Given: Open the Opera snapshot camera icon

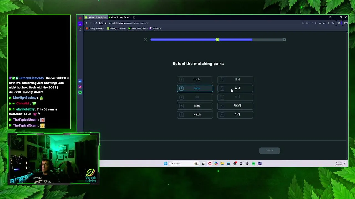Looking at the screenshot, I should pyautogui.click(x=307, y=23).
